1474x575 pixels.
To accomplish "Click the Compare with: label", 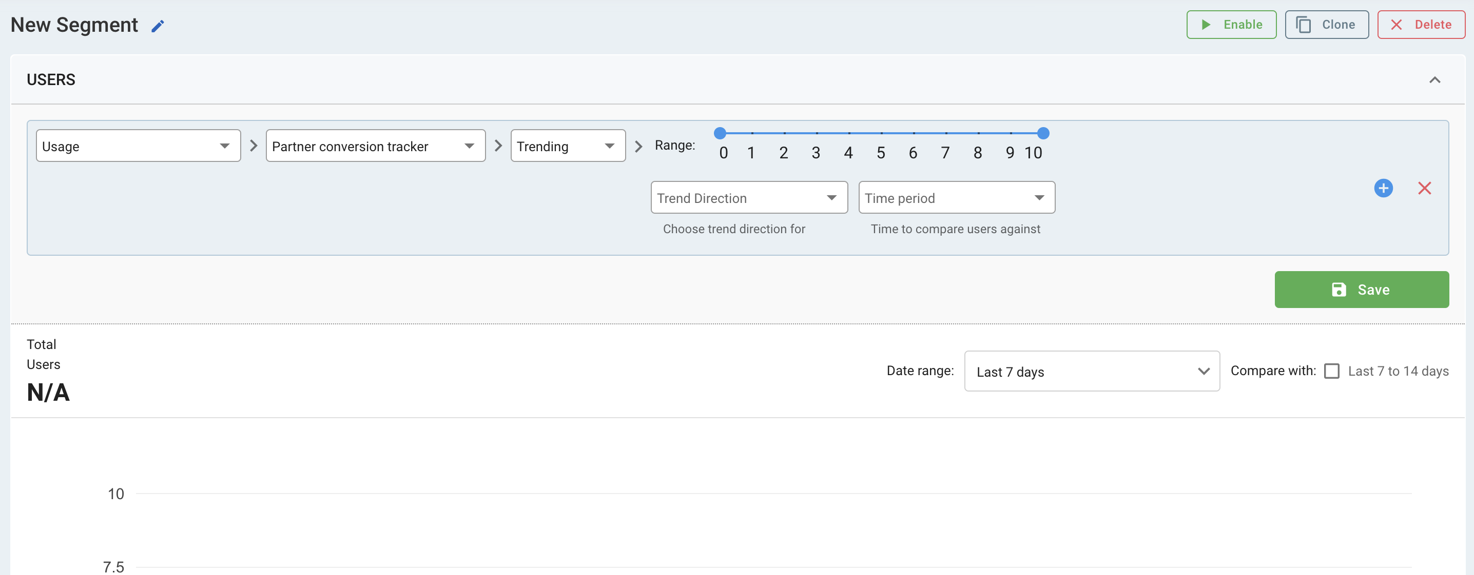I will (x=1273, y=371).
